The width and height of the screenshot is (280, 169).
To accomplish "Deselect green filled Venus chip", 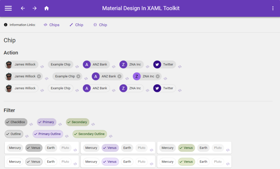I will point(186,148).
